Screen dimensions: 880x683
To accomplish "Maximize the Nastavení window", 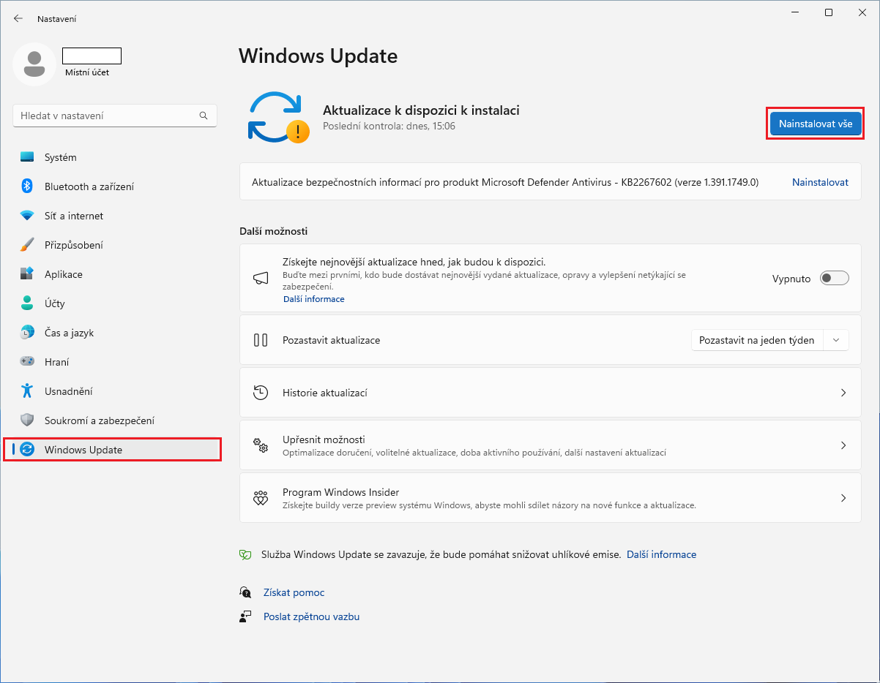I will [828, 12].
